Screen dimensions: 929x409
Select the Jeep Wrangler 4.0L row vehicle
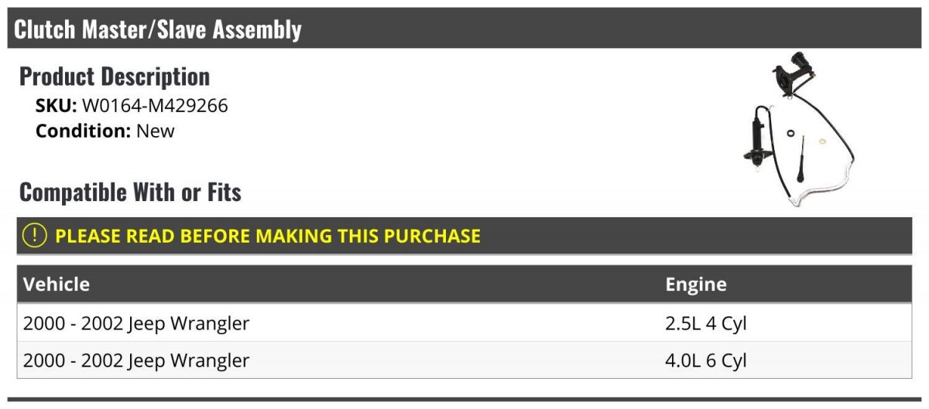tap(136, 360)
